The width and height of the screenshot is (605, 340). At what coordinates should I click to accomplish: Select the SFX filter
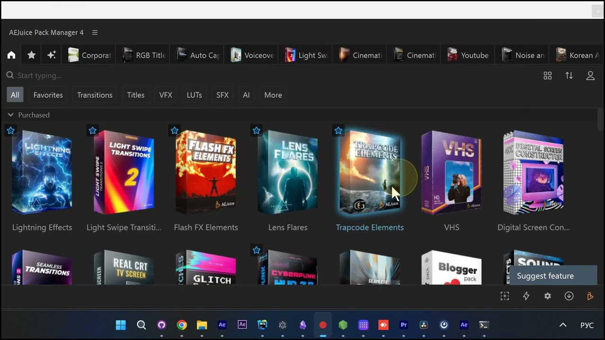[x=223, y=95]
